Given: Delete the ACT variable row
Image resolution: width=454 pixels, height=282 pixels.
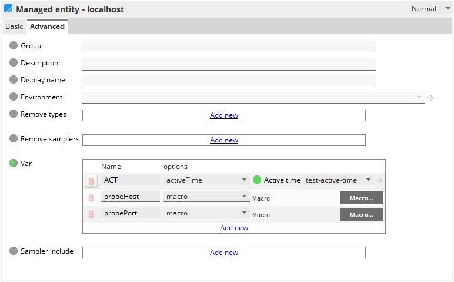Looking at the screenshot, I should click(x=91, y=181).
